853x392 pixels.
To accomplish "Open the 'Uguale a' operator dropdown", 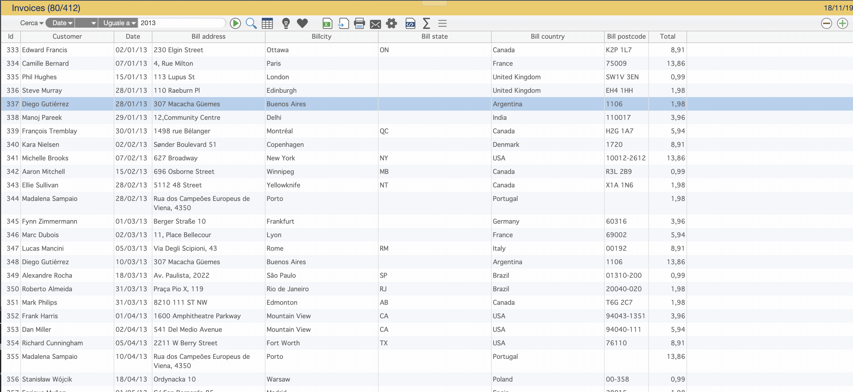I will (x=118, y=23).
